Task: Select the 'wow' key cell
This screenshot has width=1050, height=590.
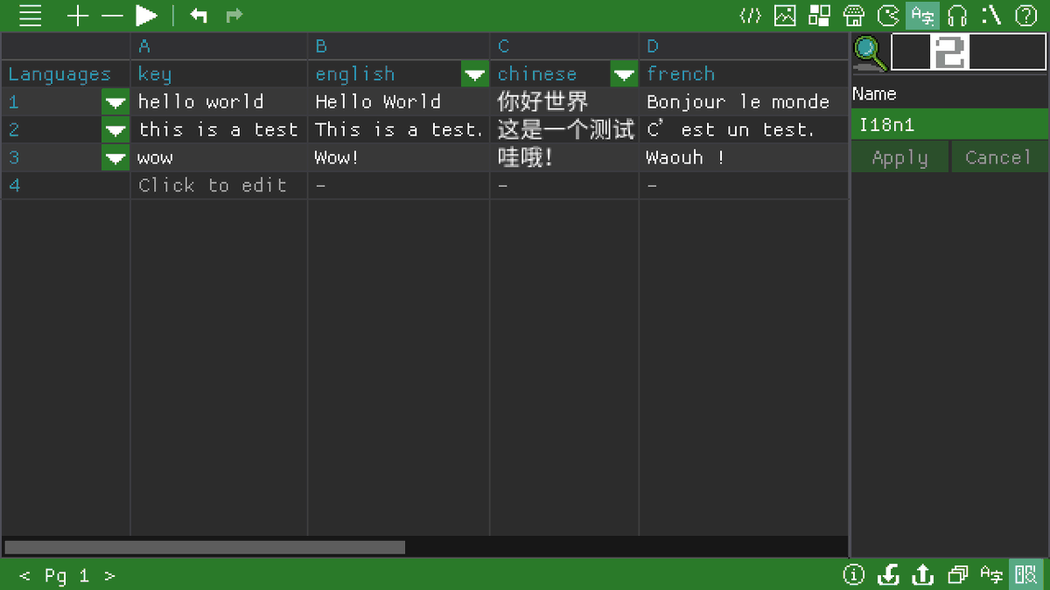Action: (x=219, y=157)
